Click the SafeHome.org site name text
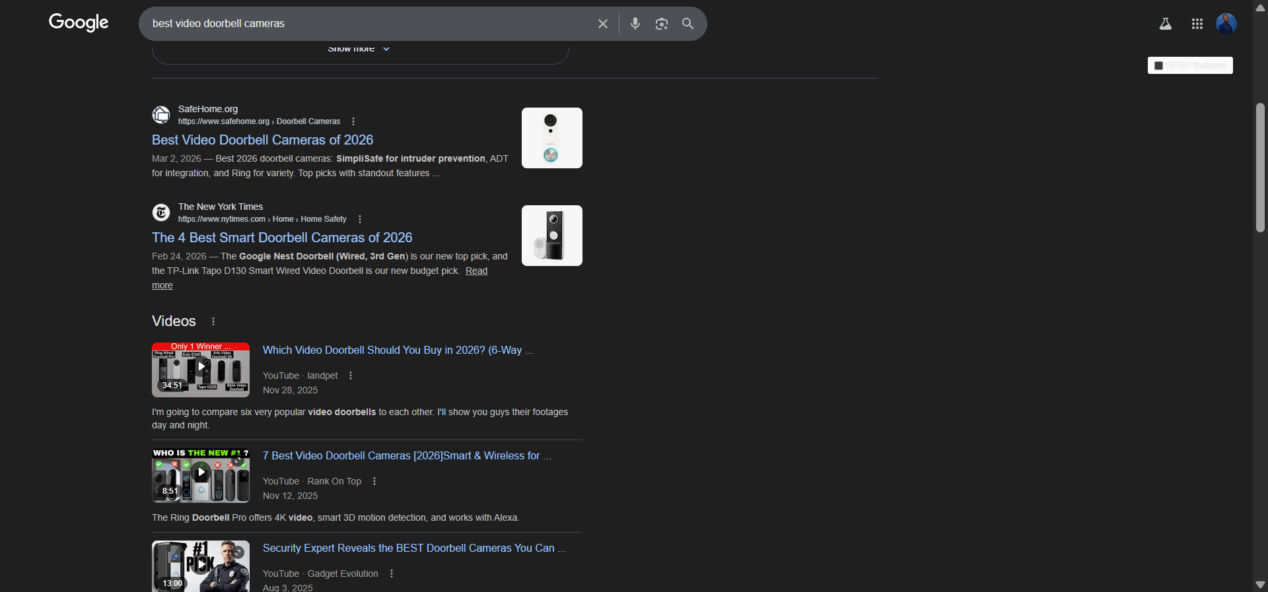 coord(208,109)
